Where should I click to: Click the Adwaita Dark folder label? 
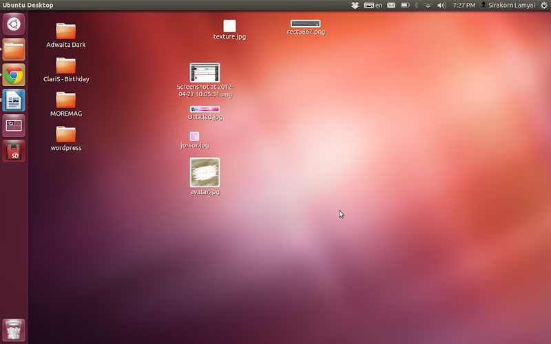(x=65, y=45)
